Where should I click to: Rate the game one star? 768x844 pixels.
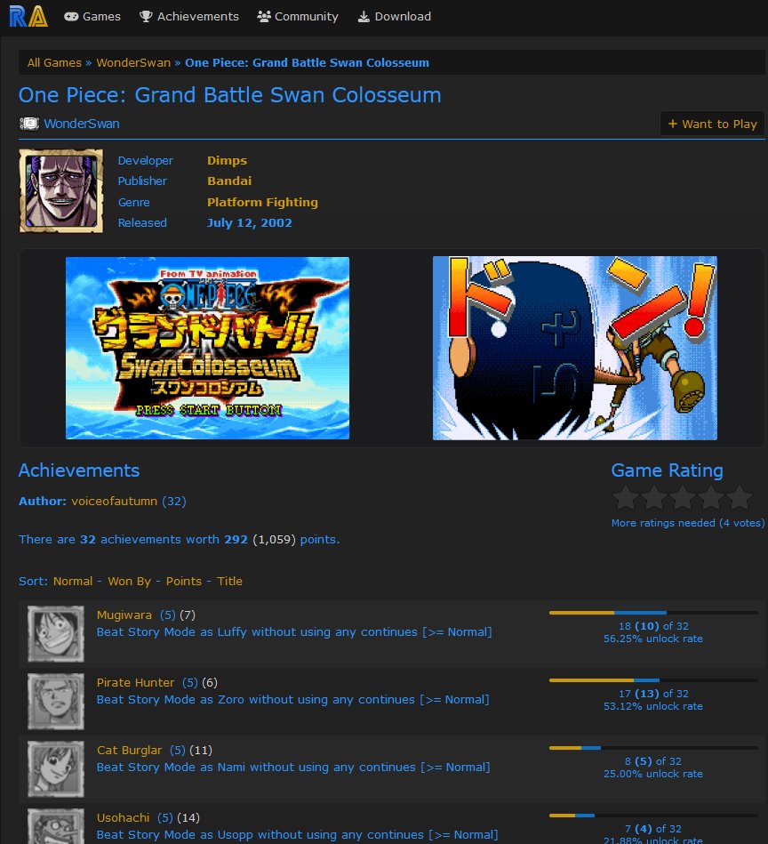point(626,497)
